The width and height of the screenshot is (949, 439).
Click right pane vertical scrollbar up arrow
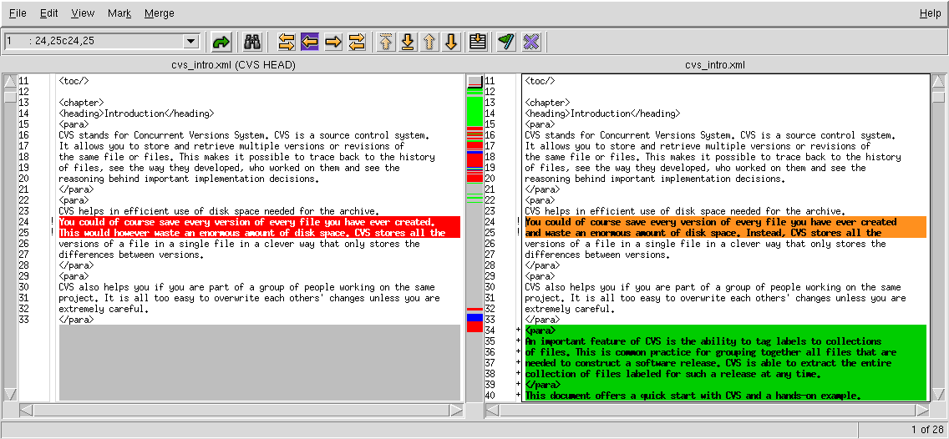point(938,81)
